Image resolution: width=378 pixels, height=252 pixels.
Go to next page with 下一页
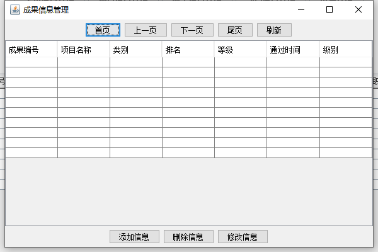pos(192,30)
